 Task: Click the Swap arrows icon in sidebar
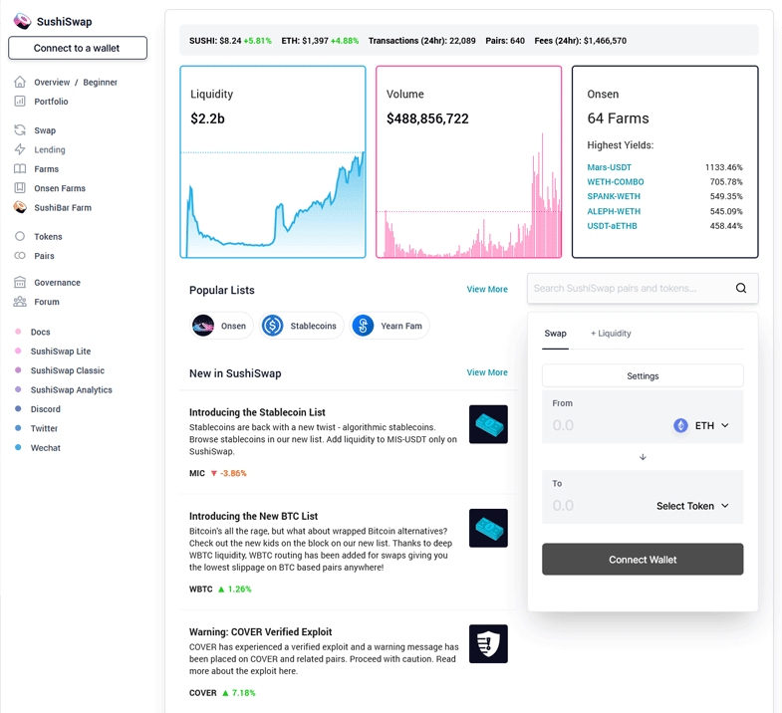pyautogui.click(x=20, y=130)
